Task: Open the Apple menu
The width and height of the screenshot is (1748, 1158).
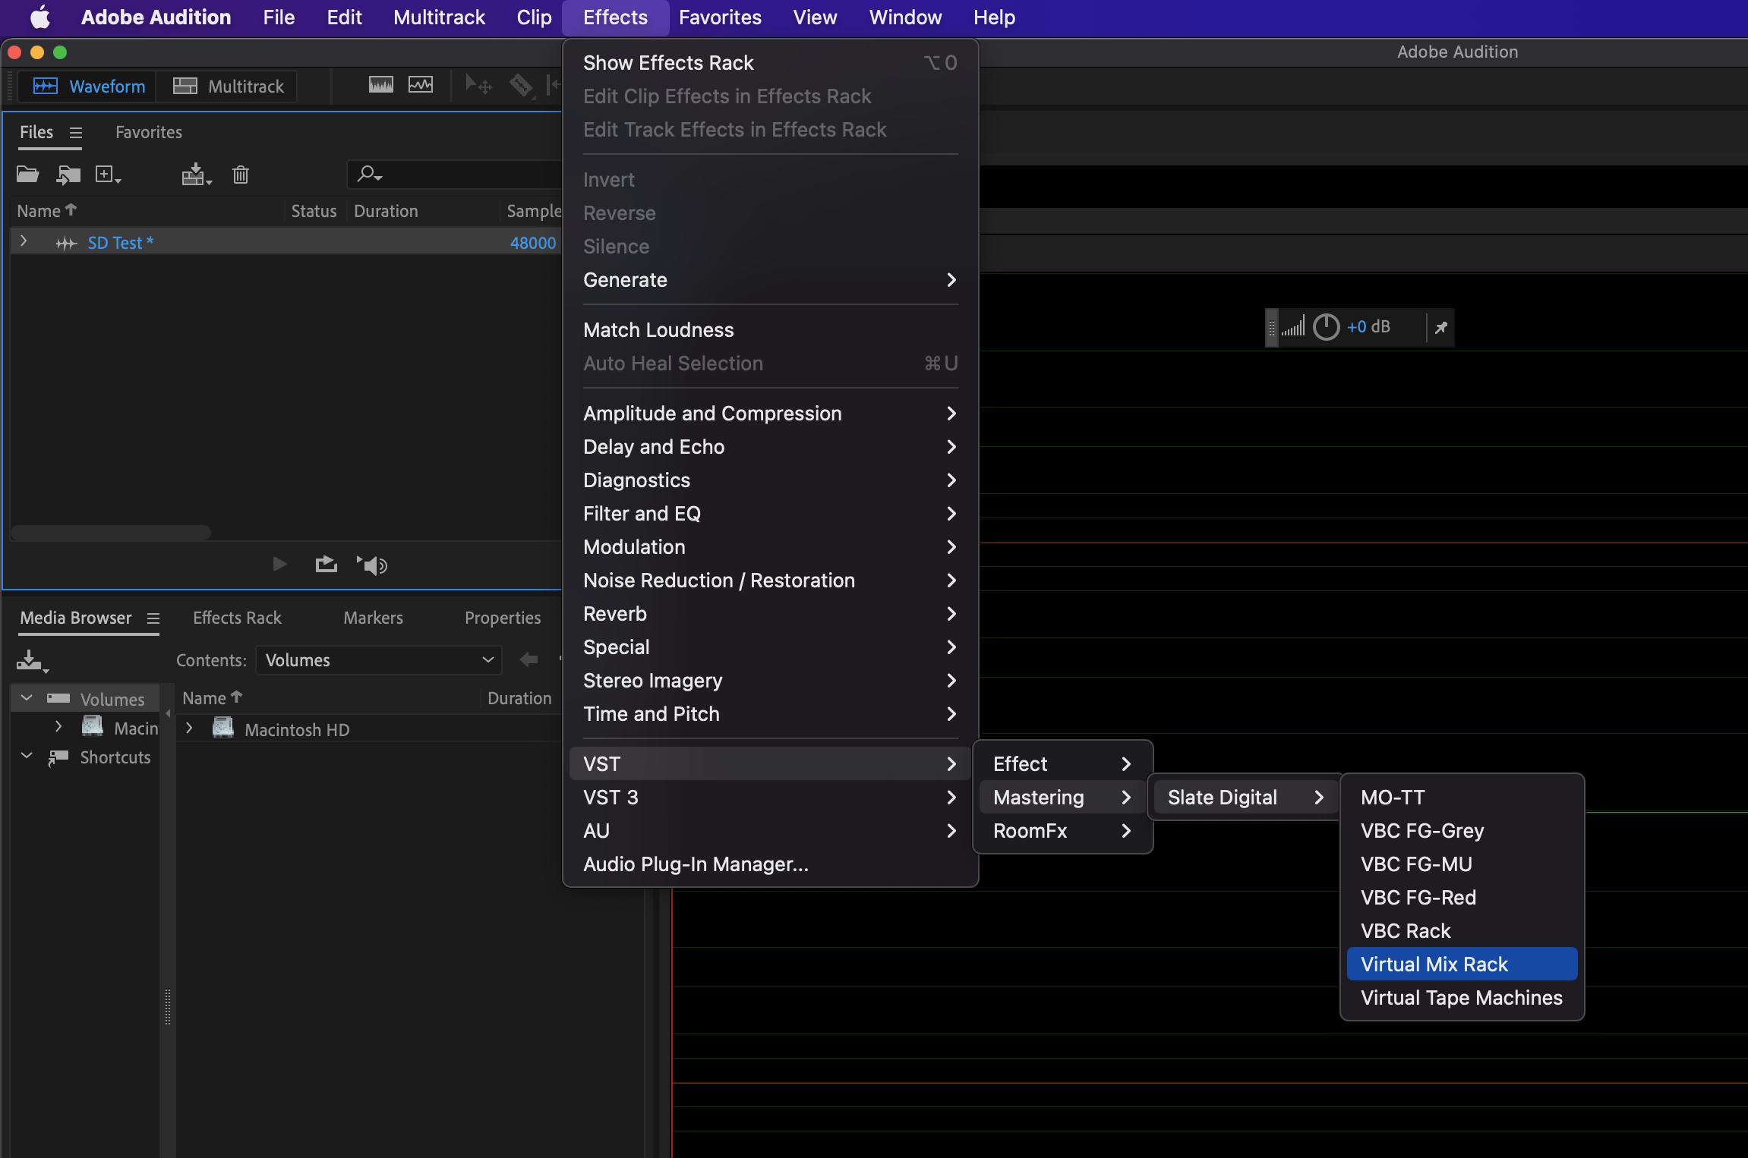Action: (x=40, y=17)
